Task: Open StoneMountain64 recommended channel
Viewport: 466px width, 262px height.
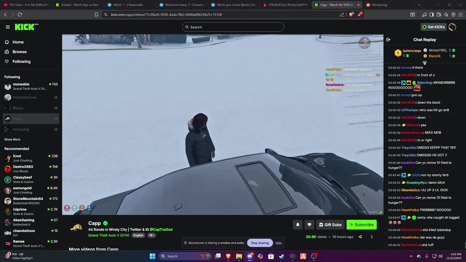Action: [x=31, y=201]
